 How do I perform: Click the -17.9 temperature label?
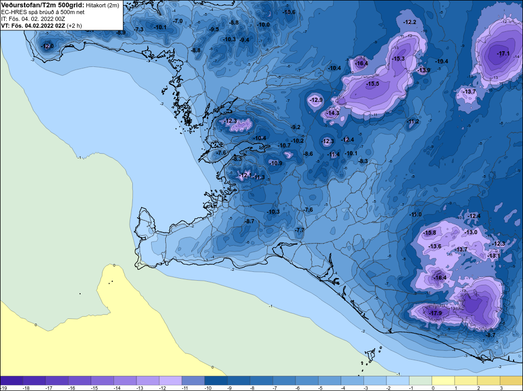[x=435, y=313]
